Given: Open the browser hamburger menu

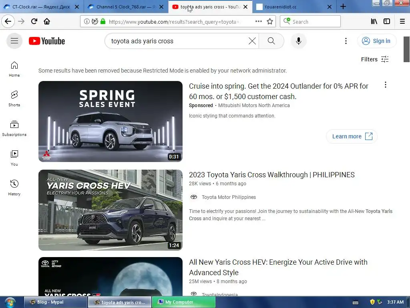Looking at the screenshot, I should pyautogui.click(x=402, y=22).
